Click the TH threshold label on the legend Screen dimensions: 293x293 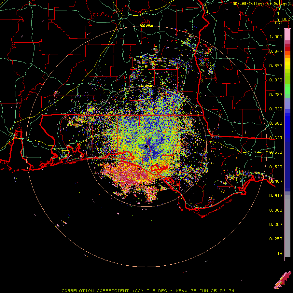click(280, 254)
